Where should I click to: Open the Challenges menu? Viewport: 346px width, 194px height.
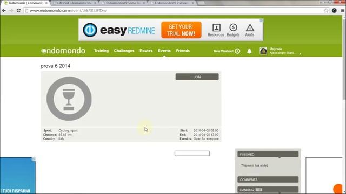pyautogui.click(x=124, y=51)
